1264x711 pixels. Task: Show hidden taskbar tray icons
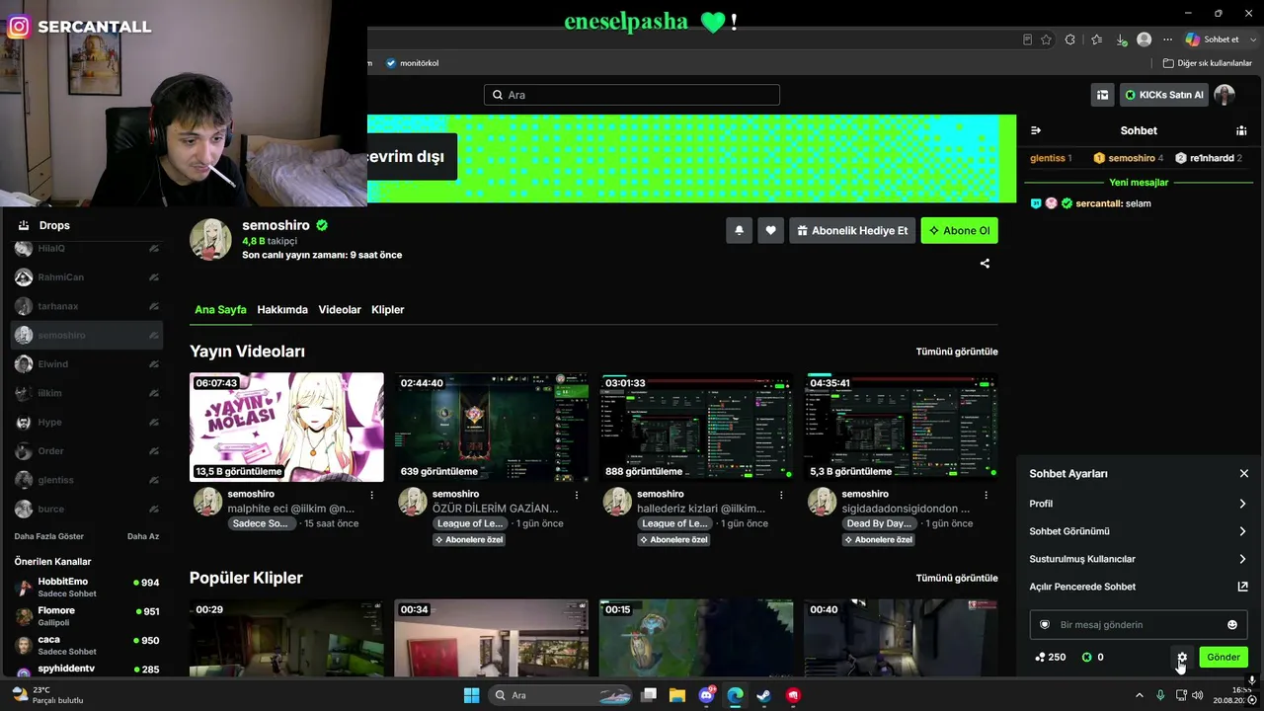click(1142, 695)
